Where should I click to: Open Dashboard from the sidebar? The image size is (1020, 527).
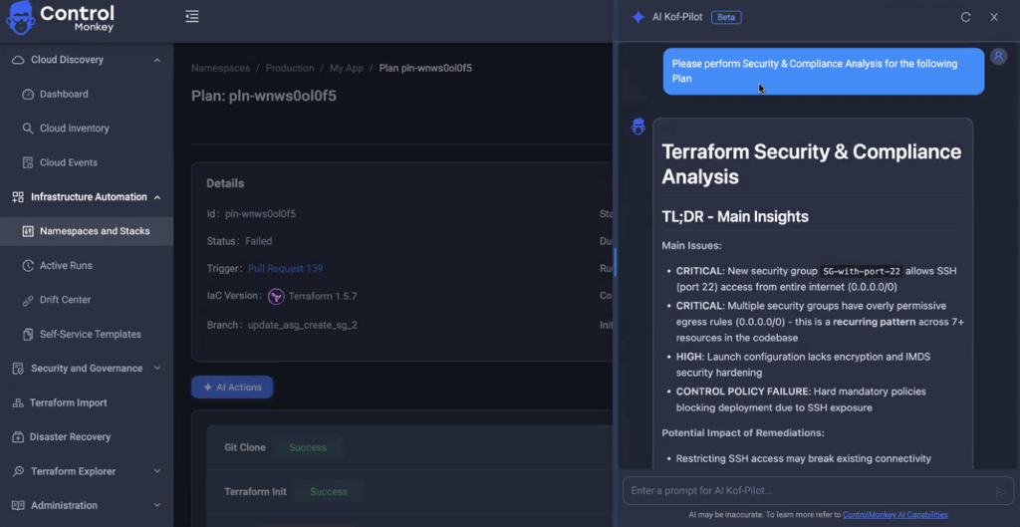64,94
